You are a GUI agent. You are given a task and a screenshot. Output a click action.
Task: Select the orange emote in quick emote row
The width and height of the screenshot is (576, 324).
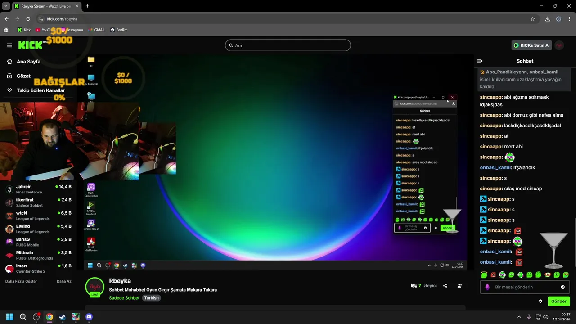pyautogui.click(x=548, y=275)
